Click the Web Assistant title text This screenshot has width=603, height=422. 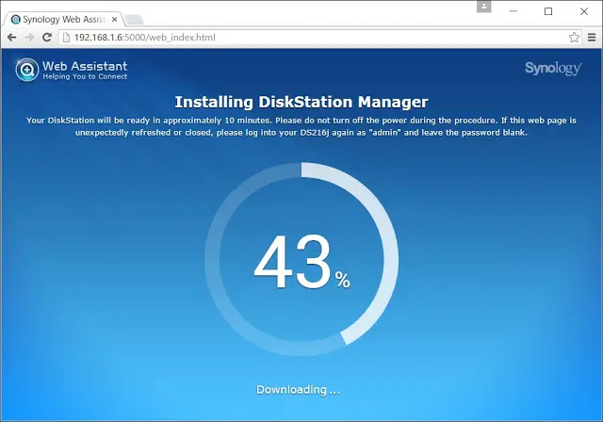[x=85, y=66]
